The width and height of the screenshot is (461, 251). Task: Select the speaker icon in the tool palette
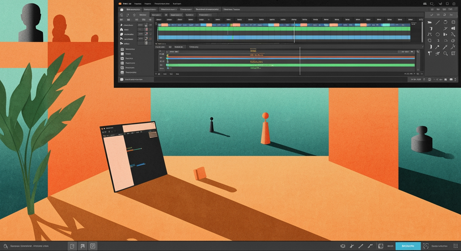pyautogui.click(x=454, y=28)
